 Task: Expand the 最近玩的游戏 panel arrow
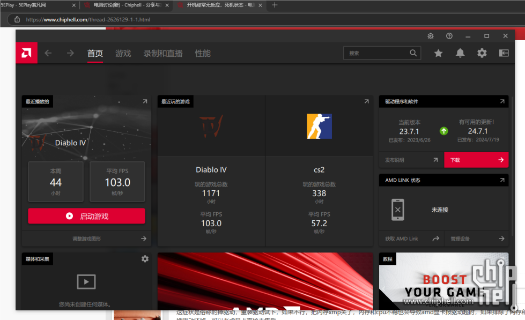[x=367, y=101]
